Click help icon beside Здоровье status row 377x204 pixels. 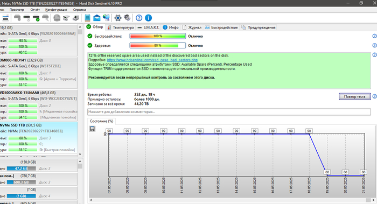374,45
